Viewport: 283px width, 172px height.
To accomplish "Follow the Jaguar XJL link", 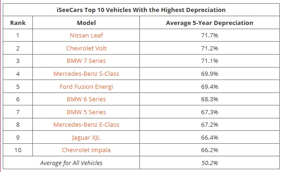I will tap(86, 138).
